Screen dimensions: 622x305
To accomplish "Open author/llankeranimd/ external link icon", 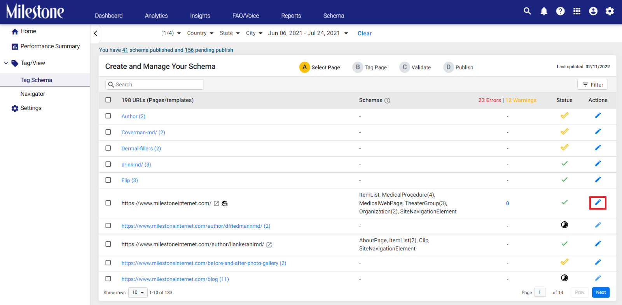I will (269, 244).
